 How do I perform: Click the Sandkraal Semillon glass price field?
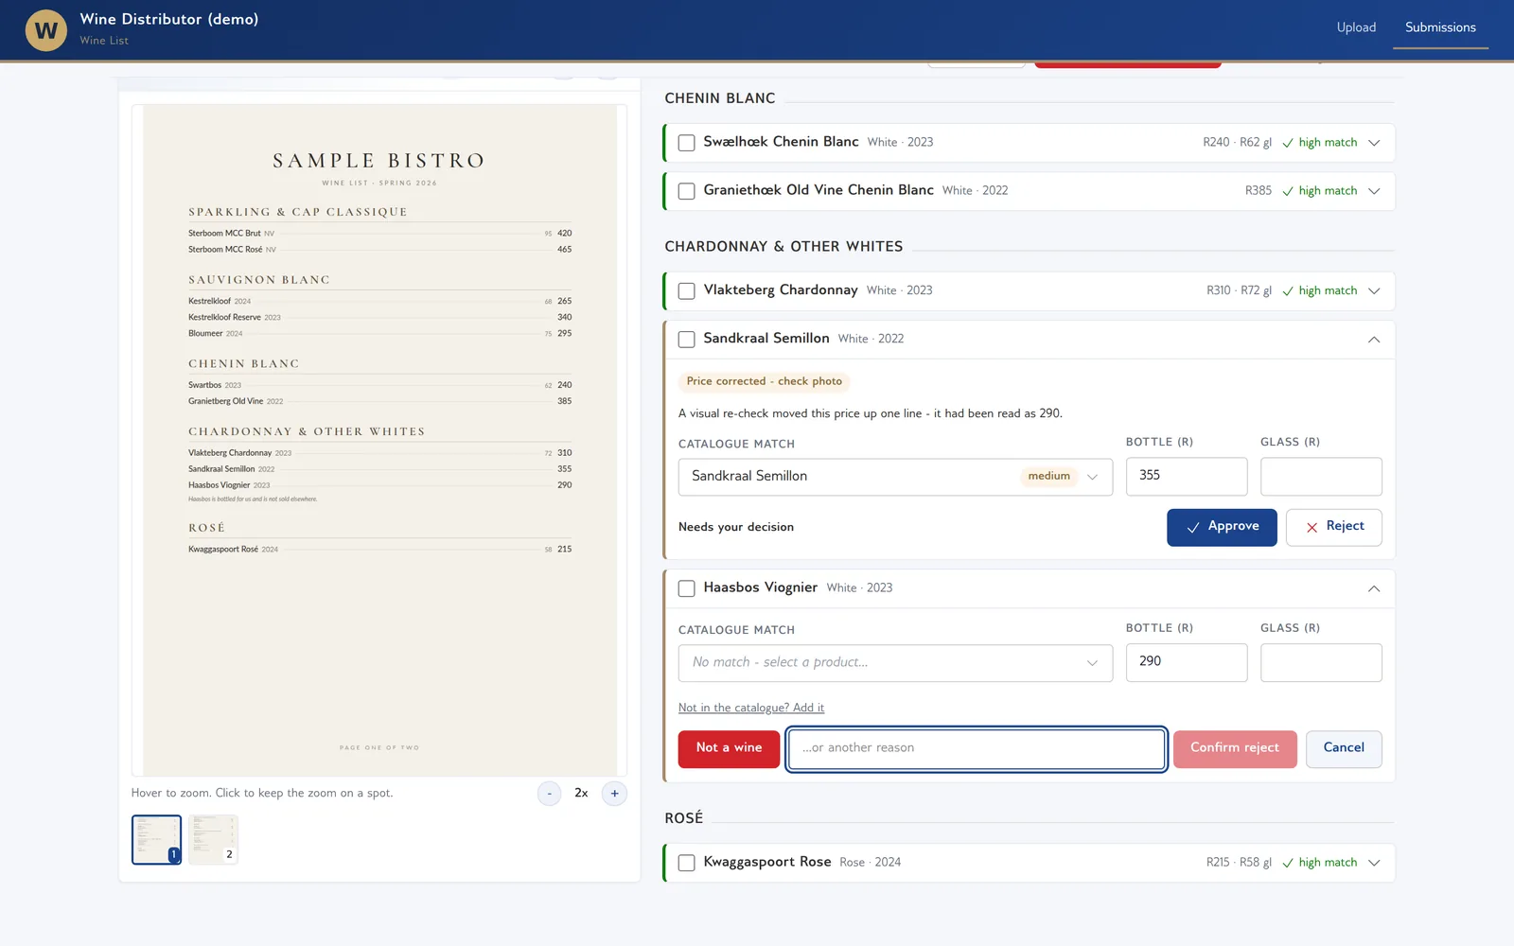(x=1321, y=476)
